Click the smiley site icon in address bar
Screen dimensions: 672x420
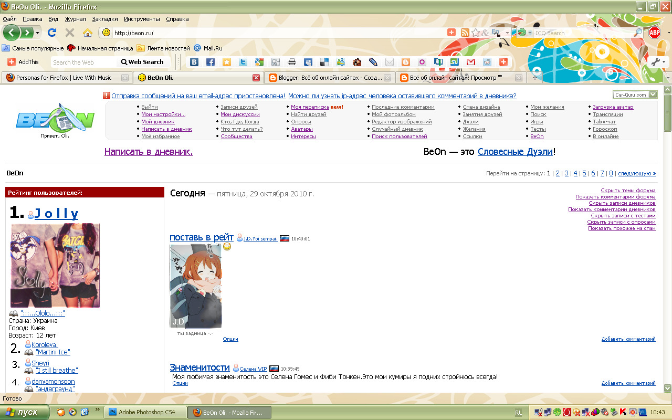[107, 33]
